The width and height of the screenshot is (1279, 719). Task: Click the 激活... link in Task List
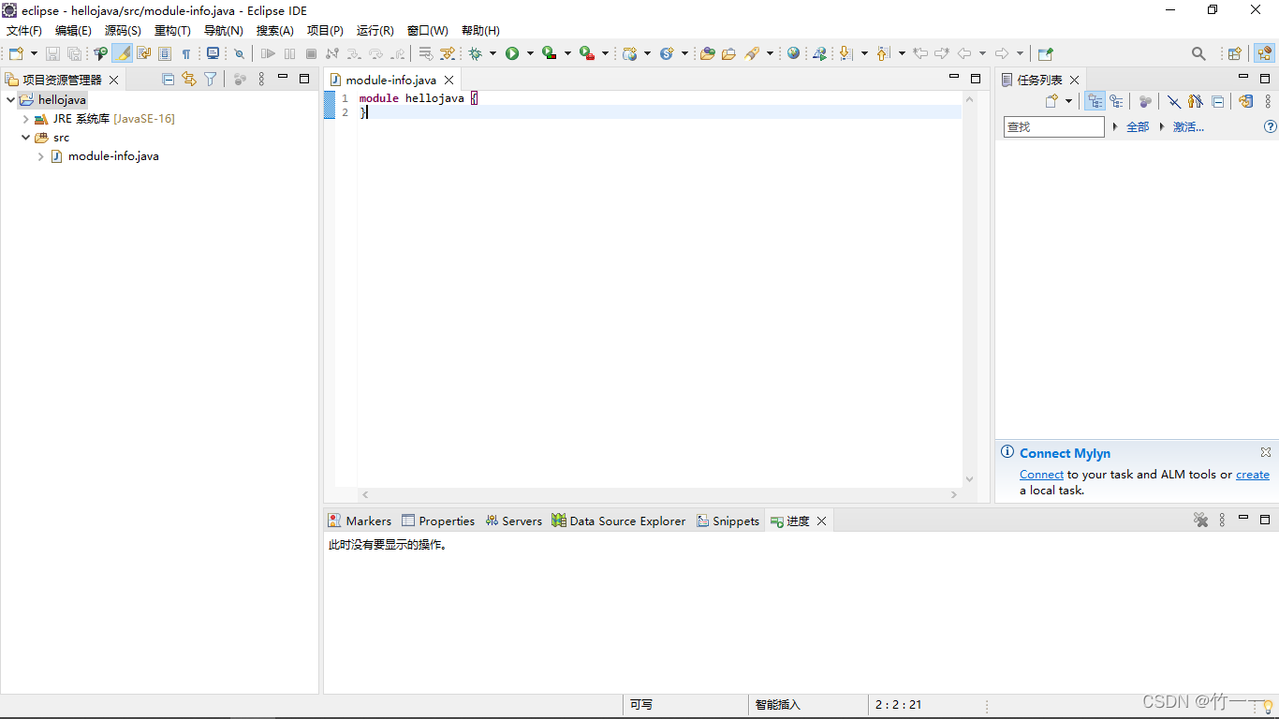click(x=1188, y=126)
